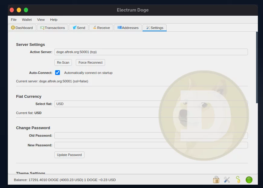Open the Receive tab

(101, 28)
